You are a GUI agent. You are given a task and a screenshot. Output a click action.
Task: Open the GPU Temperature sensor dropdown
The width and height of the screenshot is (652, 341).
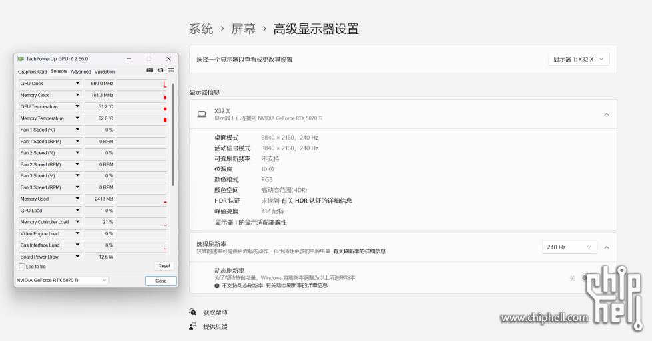point(77,106)
